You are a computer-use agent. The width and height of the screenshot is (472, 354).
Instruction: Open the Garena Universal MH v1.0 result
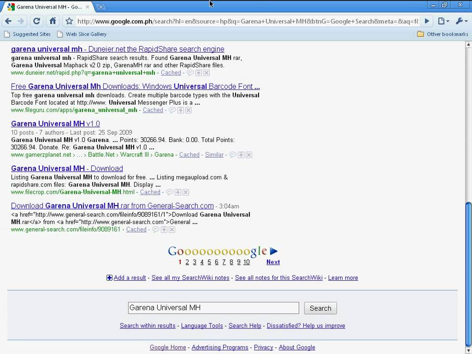pos(56,124)
